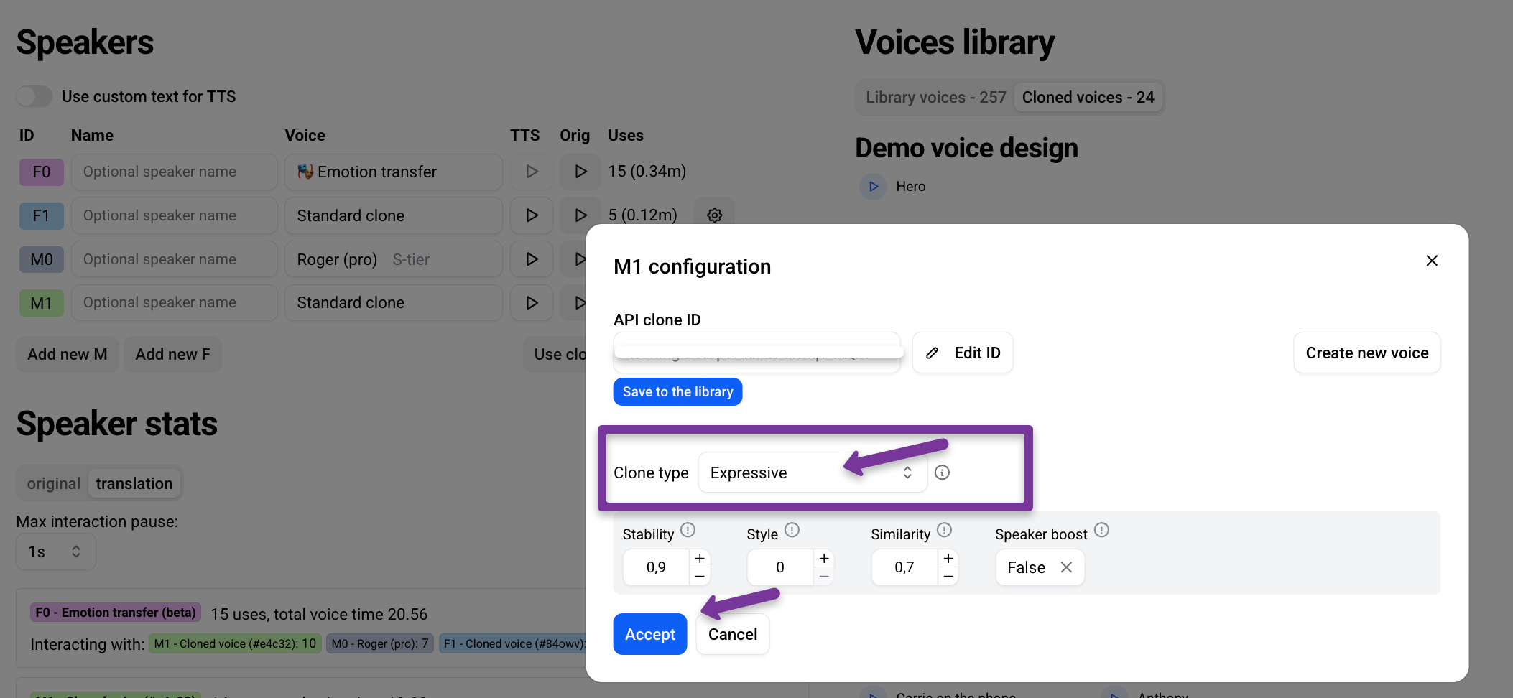This screenshot has width=1513, height=698.
Task: Click the info icon beside Clone type
Action: point(943,473)
